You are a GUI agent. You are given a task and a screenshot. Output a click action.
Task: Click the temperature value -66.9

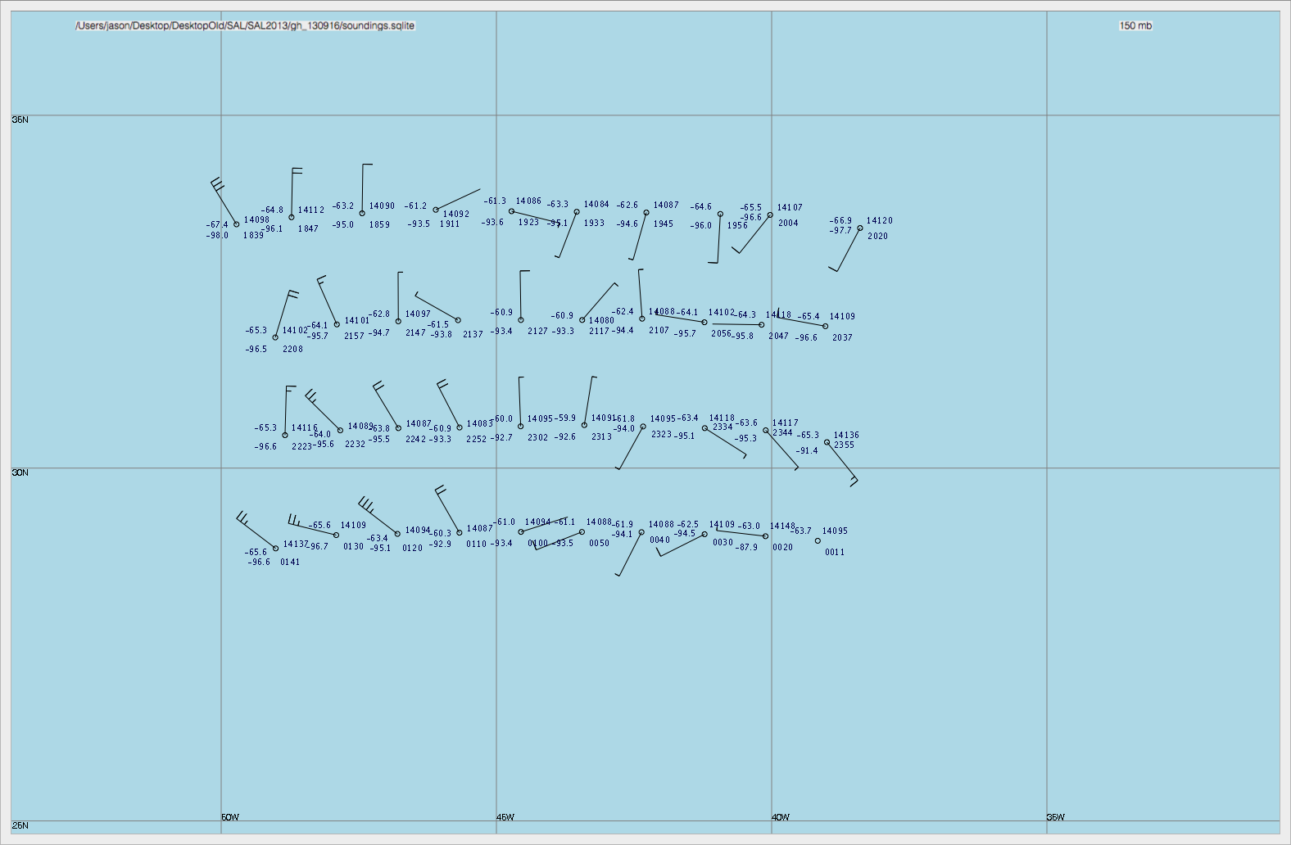tap(840, 221)
